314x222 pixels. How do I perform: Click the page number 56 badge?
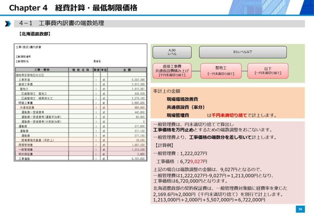pos(300,209)
